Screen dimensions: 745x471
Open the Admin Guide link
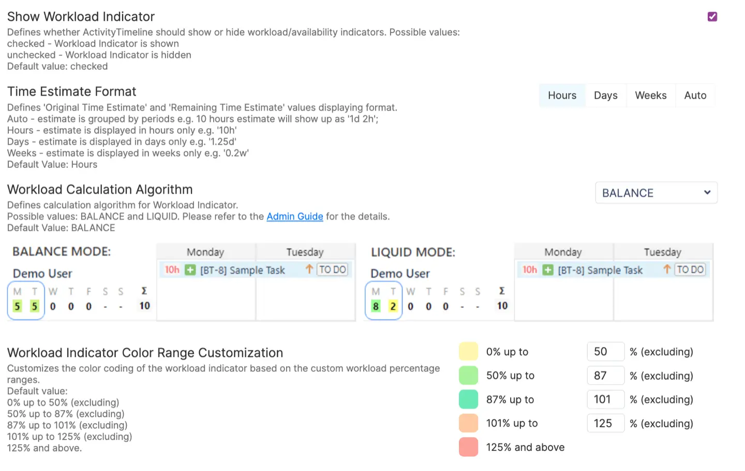pyautogui.click(x=294, y=216)
